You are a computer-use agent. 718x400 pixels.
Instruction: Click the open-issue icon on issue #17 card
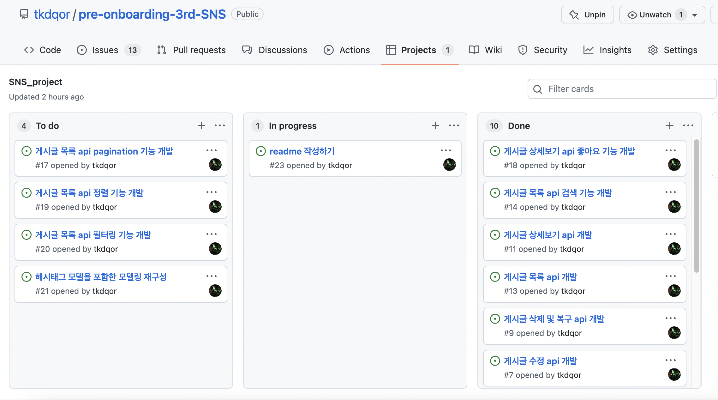[27, 151]
